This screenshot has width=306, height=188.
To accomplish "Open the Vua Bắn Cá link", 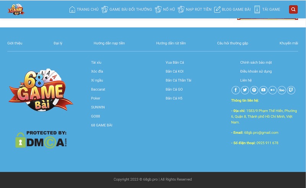I will tap(175, 62).
